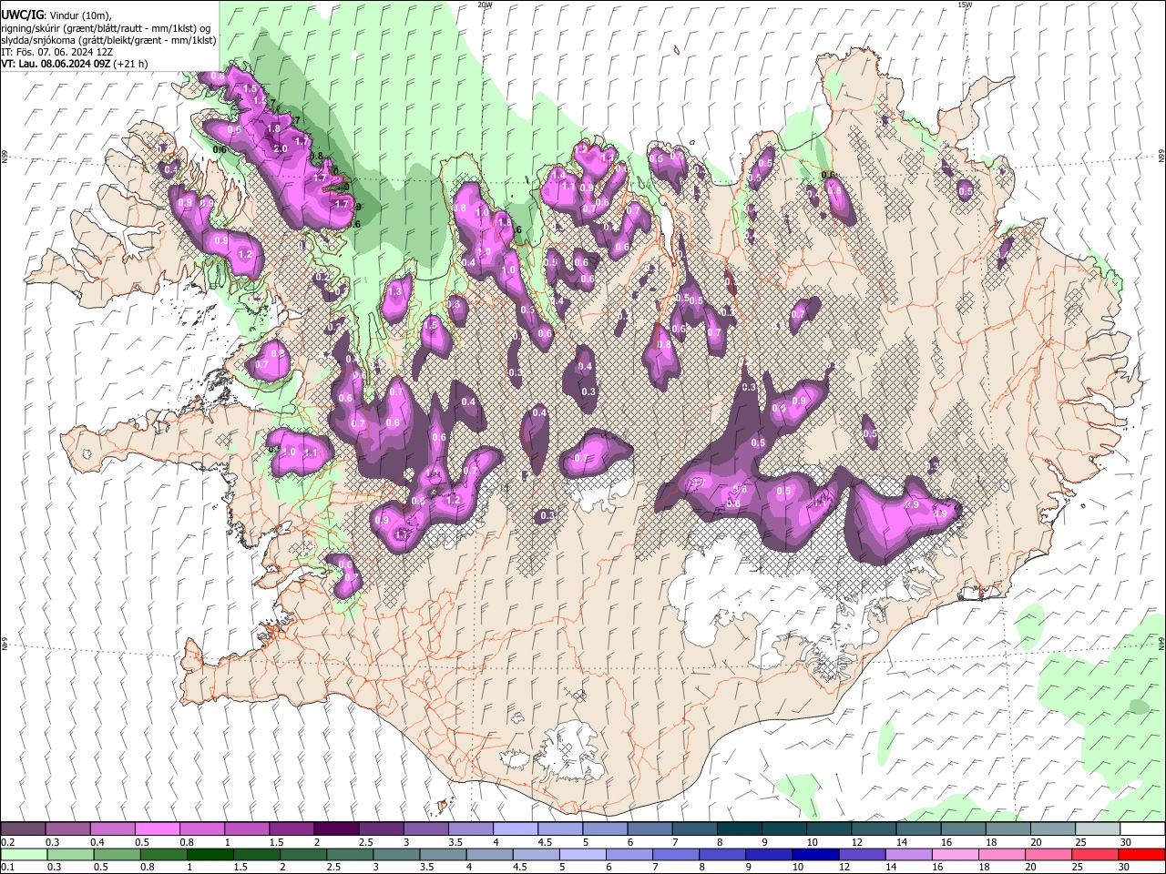Click the 'IT: Fös. 07. 06. 2024 12Z' line

point(56,52)
